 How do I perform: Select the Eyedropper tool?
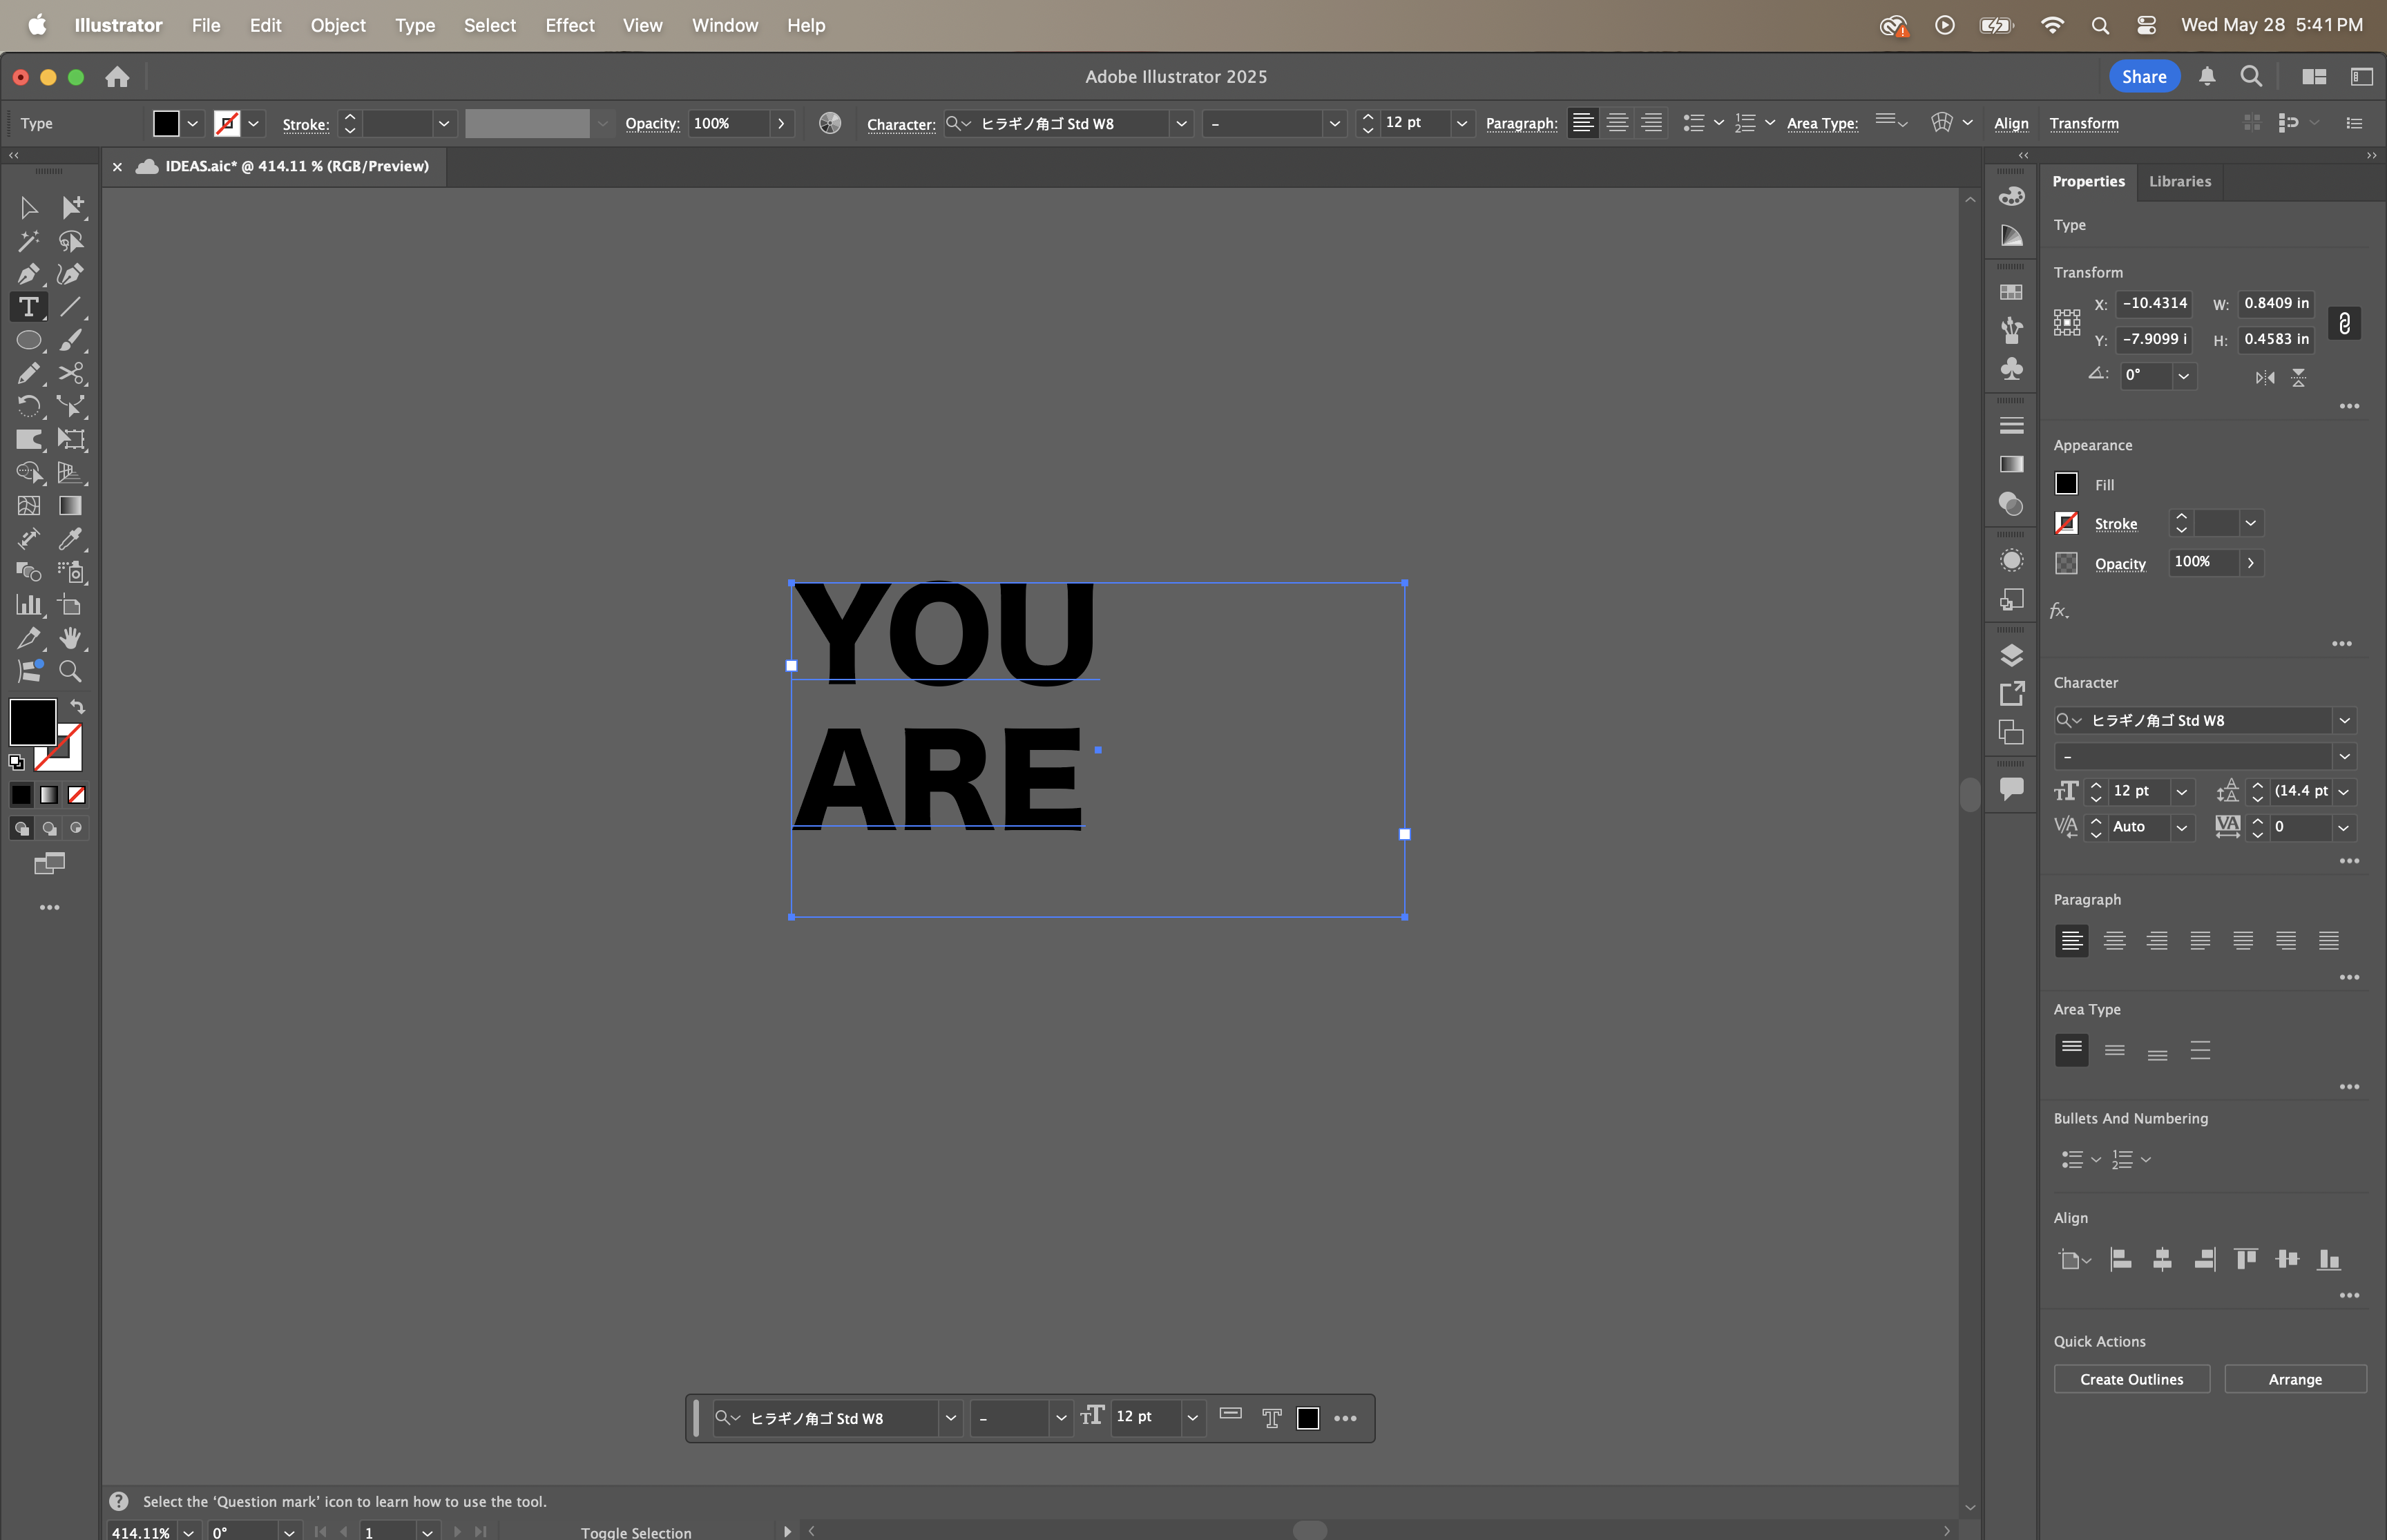coord(70,540)
